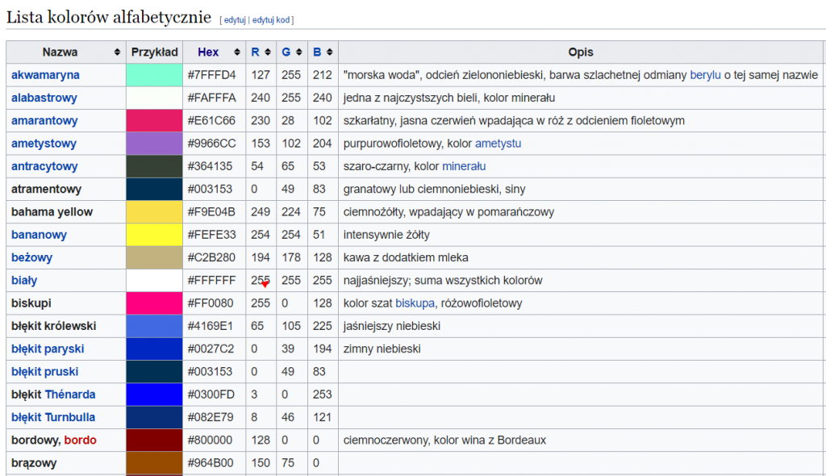This screenshot has height=476, width=826.
Task: Click the bahama yellow color swatch
Action: pos(154,212)
